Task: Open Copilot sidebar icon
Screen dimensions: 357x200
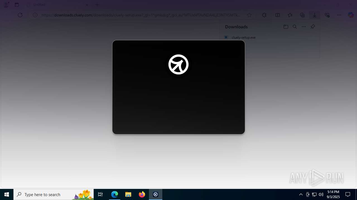Action: [x=351, y=15]
